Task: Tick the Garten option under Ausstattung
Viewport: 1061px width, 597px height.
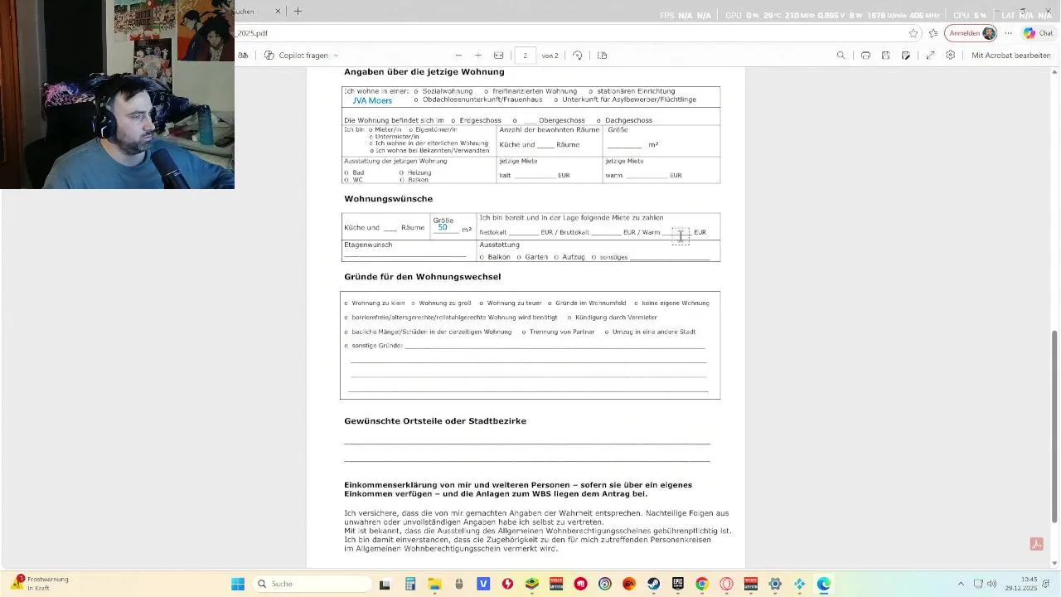Action: point(518,257)
